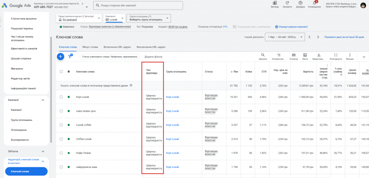Click green status dot for Kopi Luwak keyword

click(69, 97)
